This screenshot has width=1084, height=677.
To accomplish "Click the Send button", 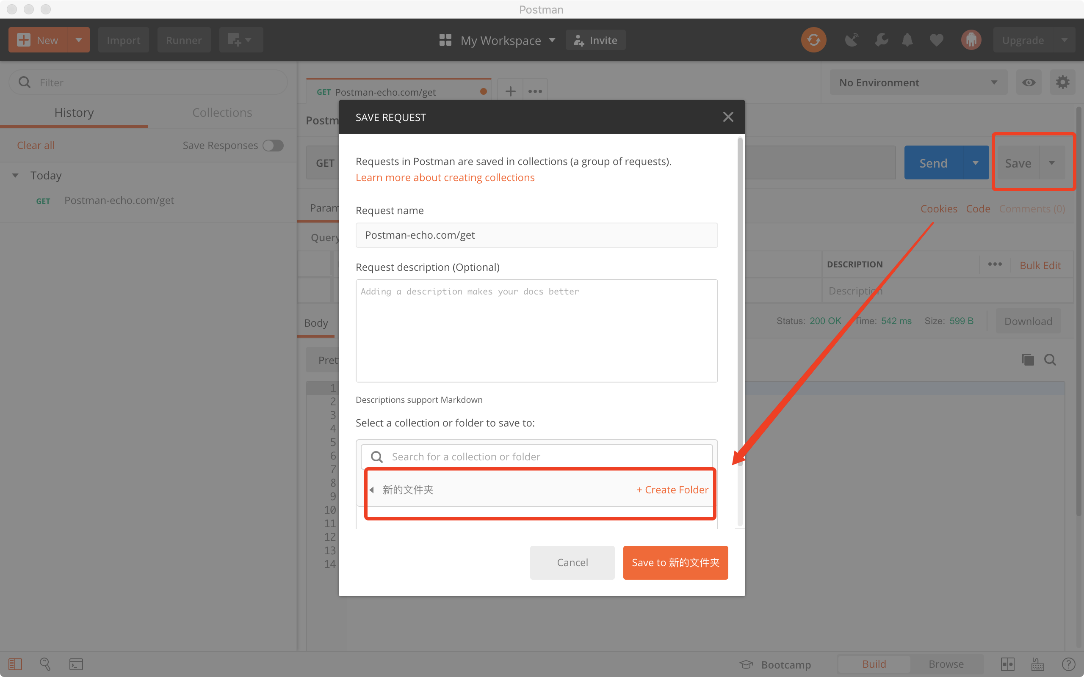I will pos(934,162).
